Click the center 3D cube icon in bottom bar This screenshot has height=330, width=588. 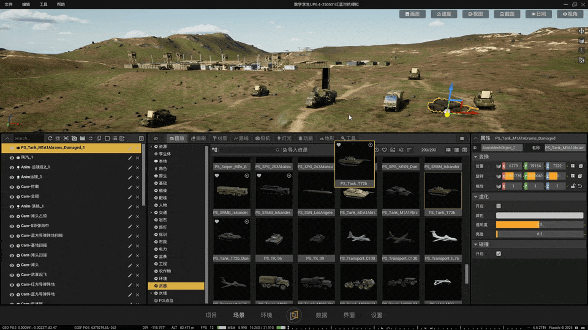(x=293, y=315)
